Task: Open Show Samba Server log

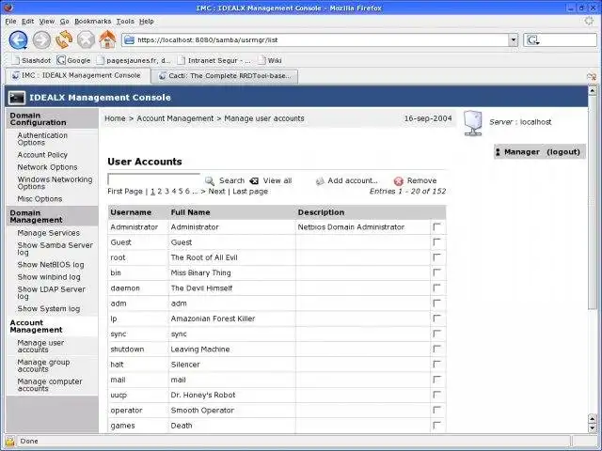Action: pyautogui.click(x=55, y=248)
